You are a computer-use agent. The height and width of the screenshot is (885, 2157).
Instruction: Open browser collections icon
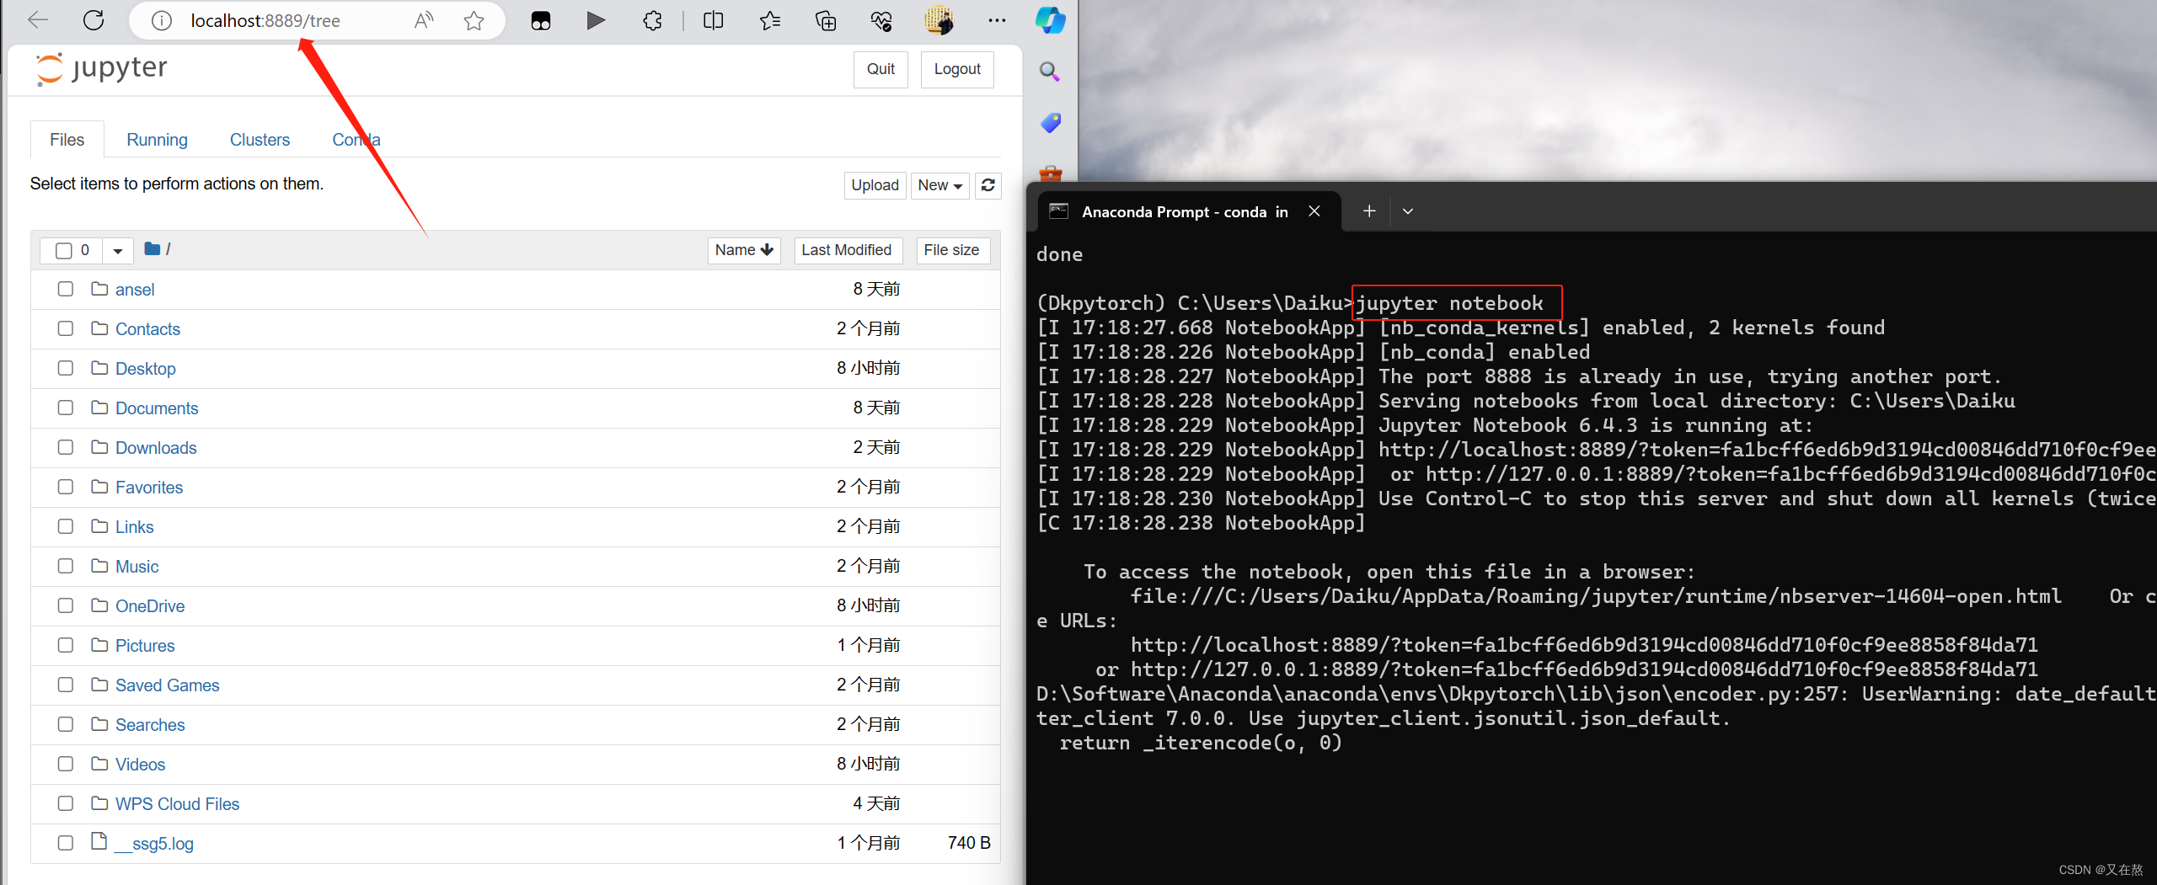click(x=826, y=21)
